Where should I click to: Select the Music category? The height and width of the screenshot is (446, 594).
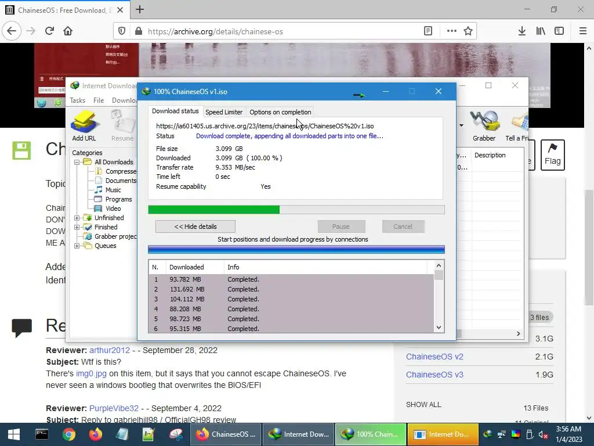point(108,190)
